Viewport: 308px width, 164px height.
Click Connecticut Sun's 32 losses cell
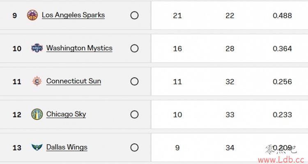230,82
